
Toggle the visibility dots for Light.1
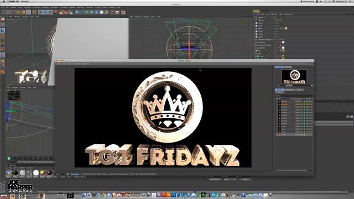pos(275,37)
